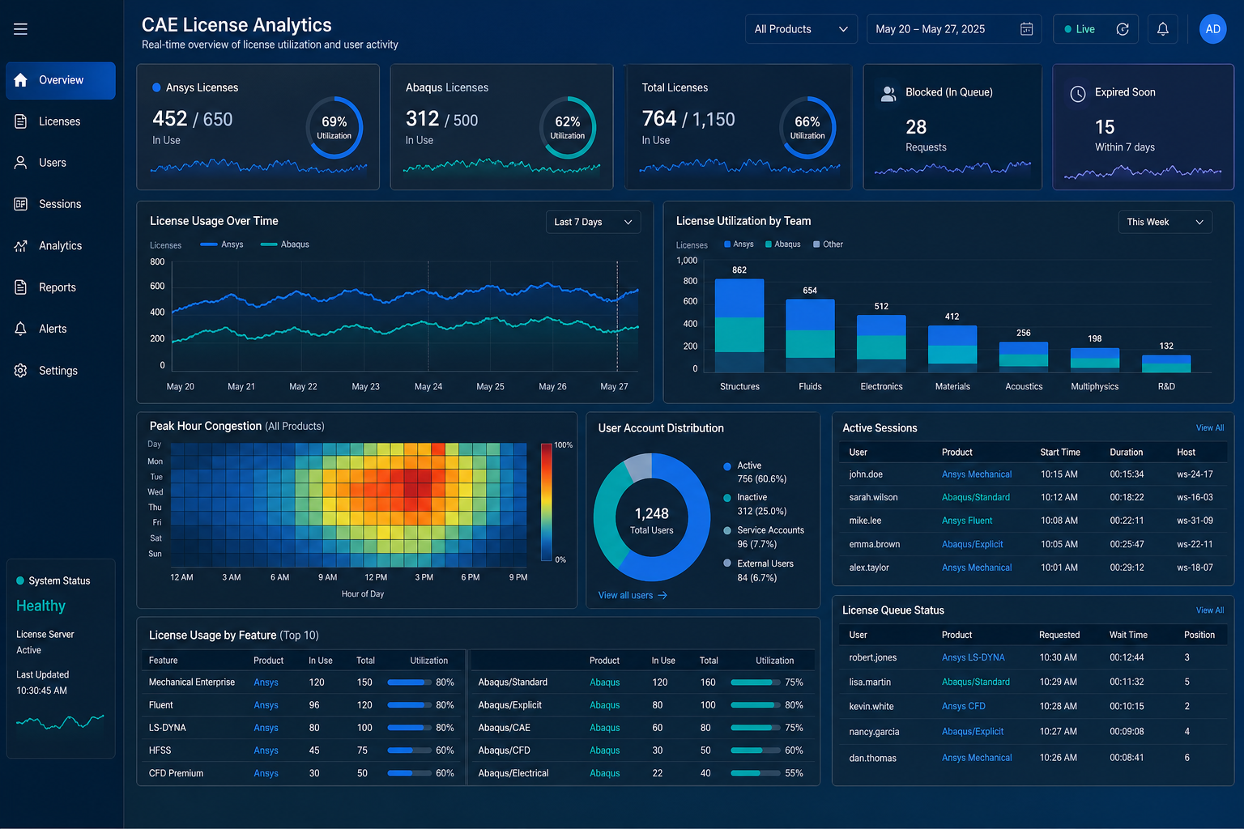Image resolution: width=1244 pixels, height=829 pixels.
Task: Click the Abaqus 62% utilization ring
Action: point(568,128)
